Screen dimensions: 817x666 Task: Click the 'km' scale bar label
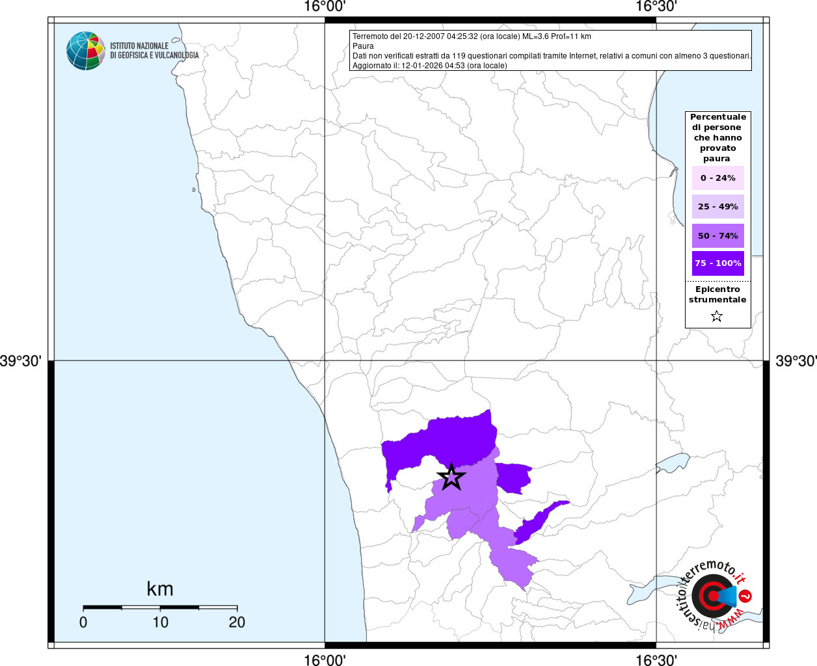(160, 589)
